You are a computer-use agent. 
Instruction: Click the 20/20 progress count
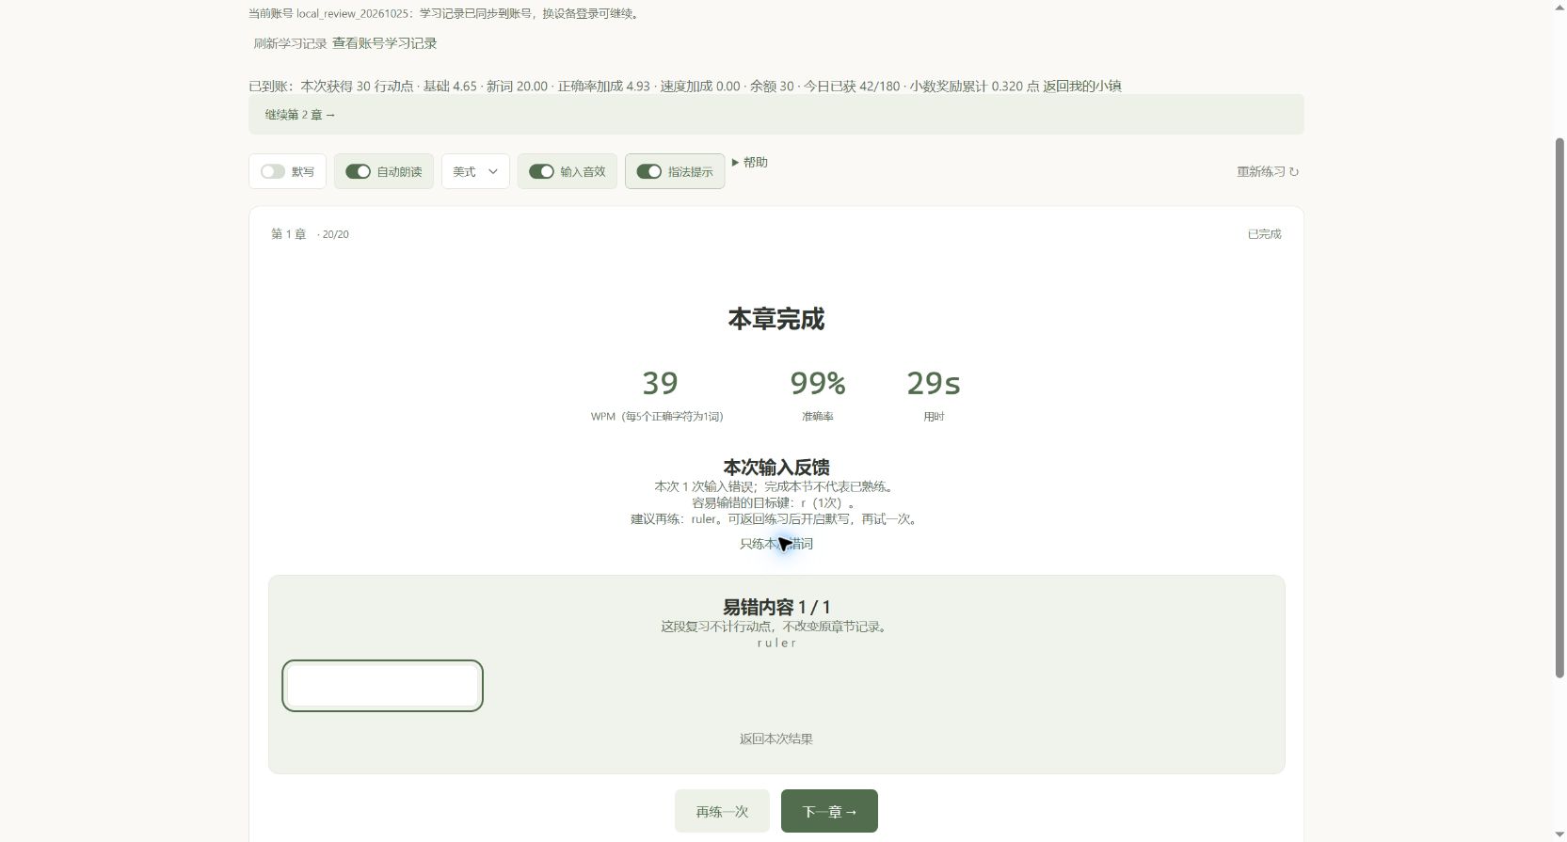tap(335, 234)
